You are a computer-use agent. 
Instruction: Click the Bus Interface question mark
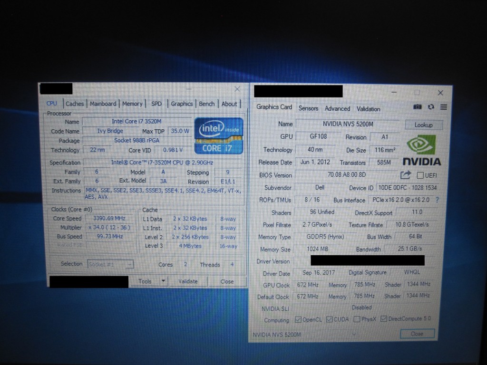(437, 200)
